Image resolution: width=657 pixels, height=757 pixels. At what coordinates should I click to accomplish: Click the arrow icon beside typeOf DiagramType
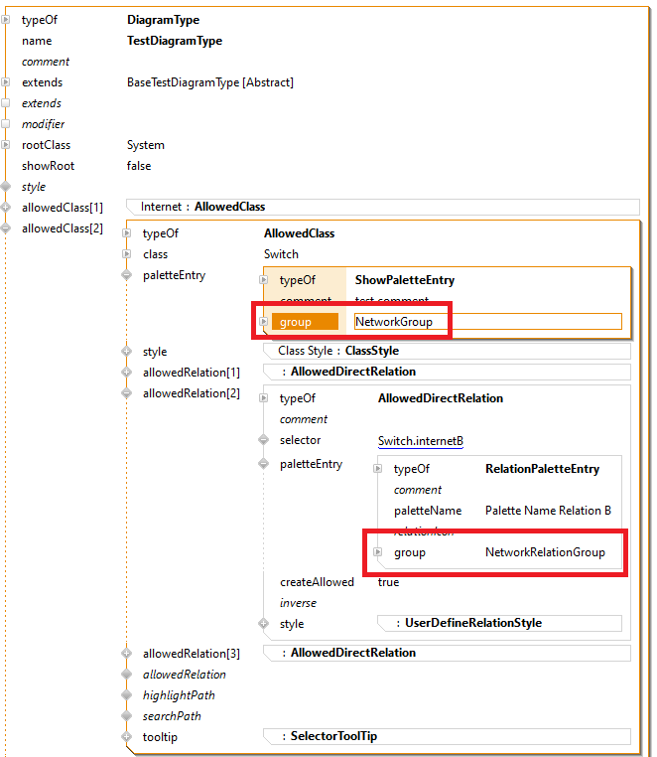tap(6, 20)
